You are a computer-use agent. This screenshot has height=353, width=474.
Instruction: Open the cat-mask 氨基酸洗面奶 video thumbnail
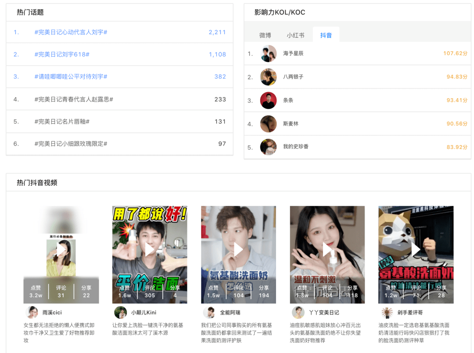click(416, 250)
